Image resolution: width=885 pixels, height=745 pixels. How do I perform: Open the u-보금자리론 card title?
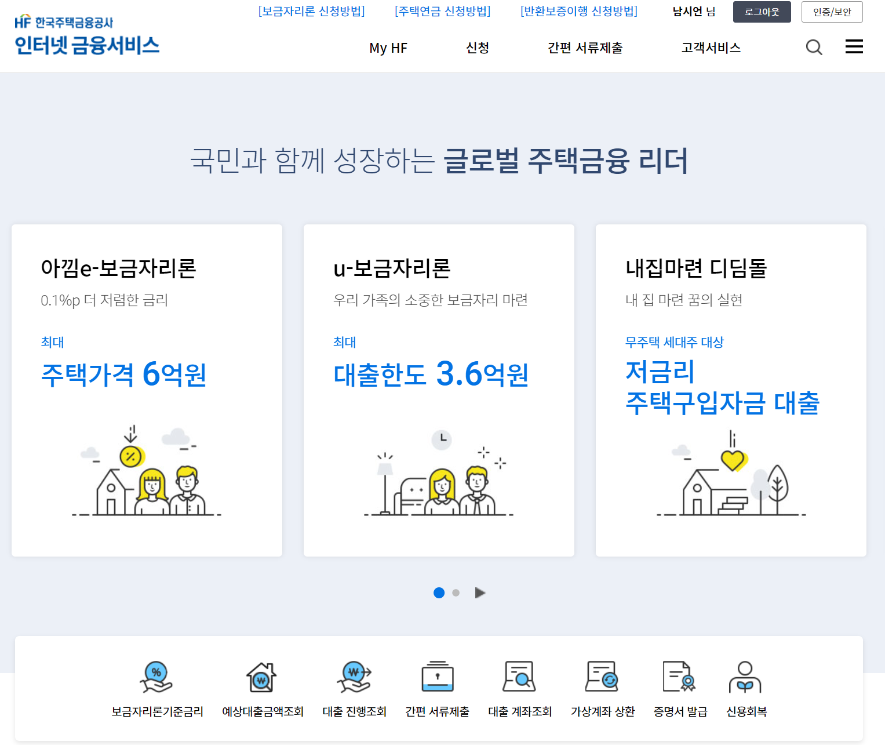coord(392,268)
